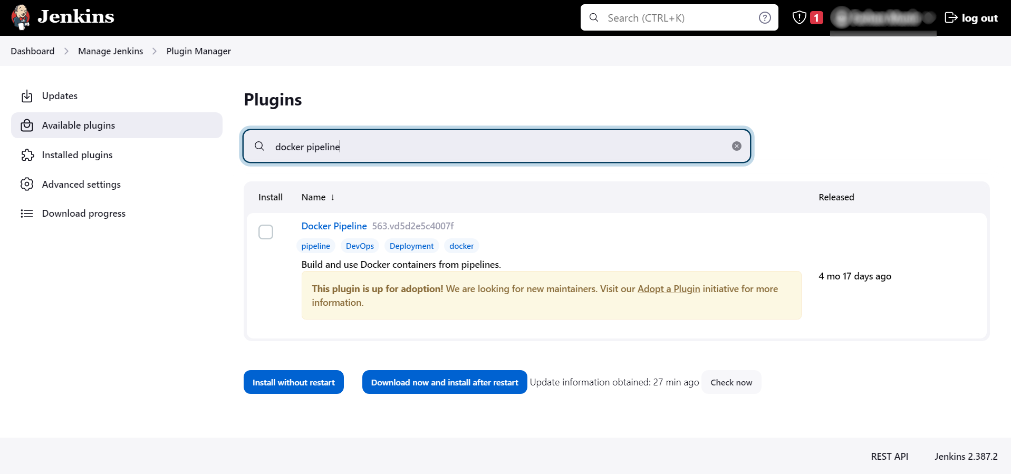
Task: Open the Advanced settings sidebar item
Action: tap(117, 184)
